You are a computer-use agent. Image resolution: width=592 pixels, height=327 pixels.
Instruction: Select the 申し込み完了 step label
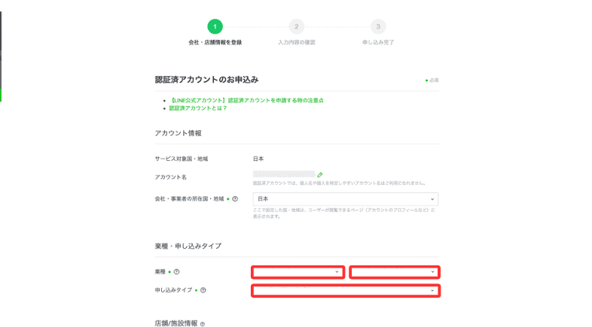pos(378,43)
